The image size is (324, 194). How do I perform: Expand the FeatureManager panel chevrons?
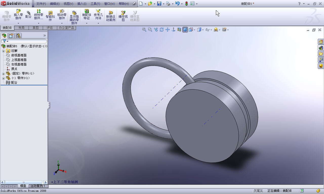tap(45, 35)
